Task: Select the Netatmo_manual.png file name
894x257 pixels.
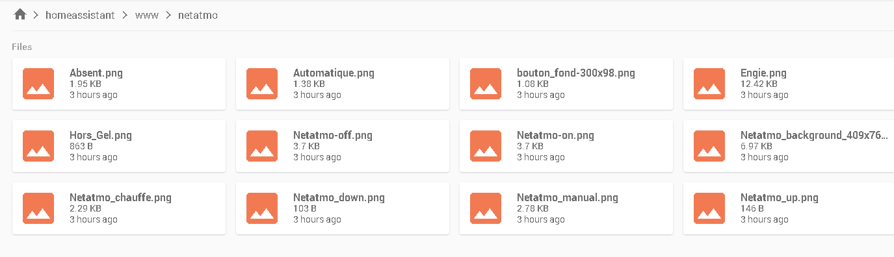Action: coord(568,198)
